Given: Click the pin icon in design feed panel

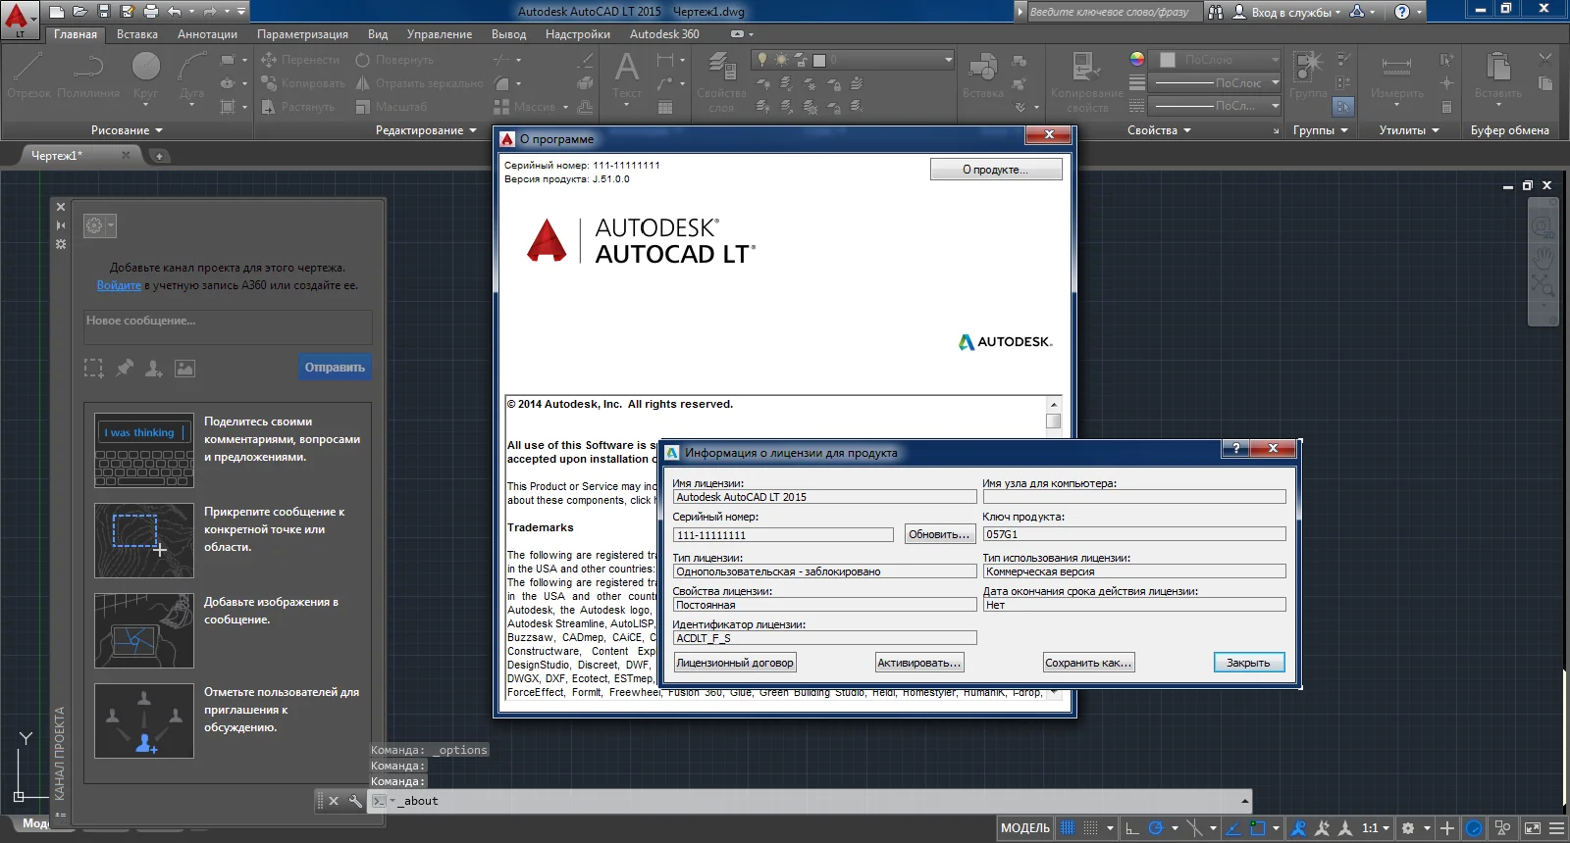Looking at the screenshot, I should click(125, 368).
